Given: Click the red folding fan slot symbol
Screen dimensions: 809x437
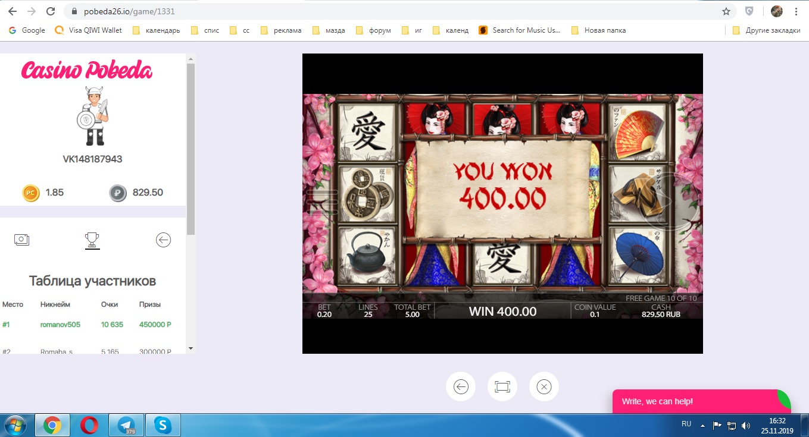Looking at the screenshot, I should point(639,132).
